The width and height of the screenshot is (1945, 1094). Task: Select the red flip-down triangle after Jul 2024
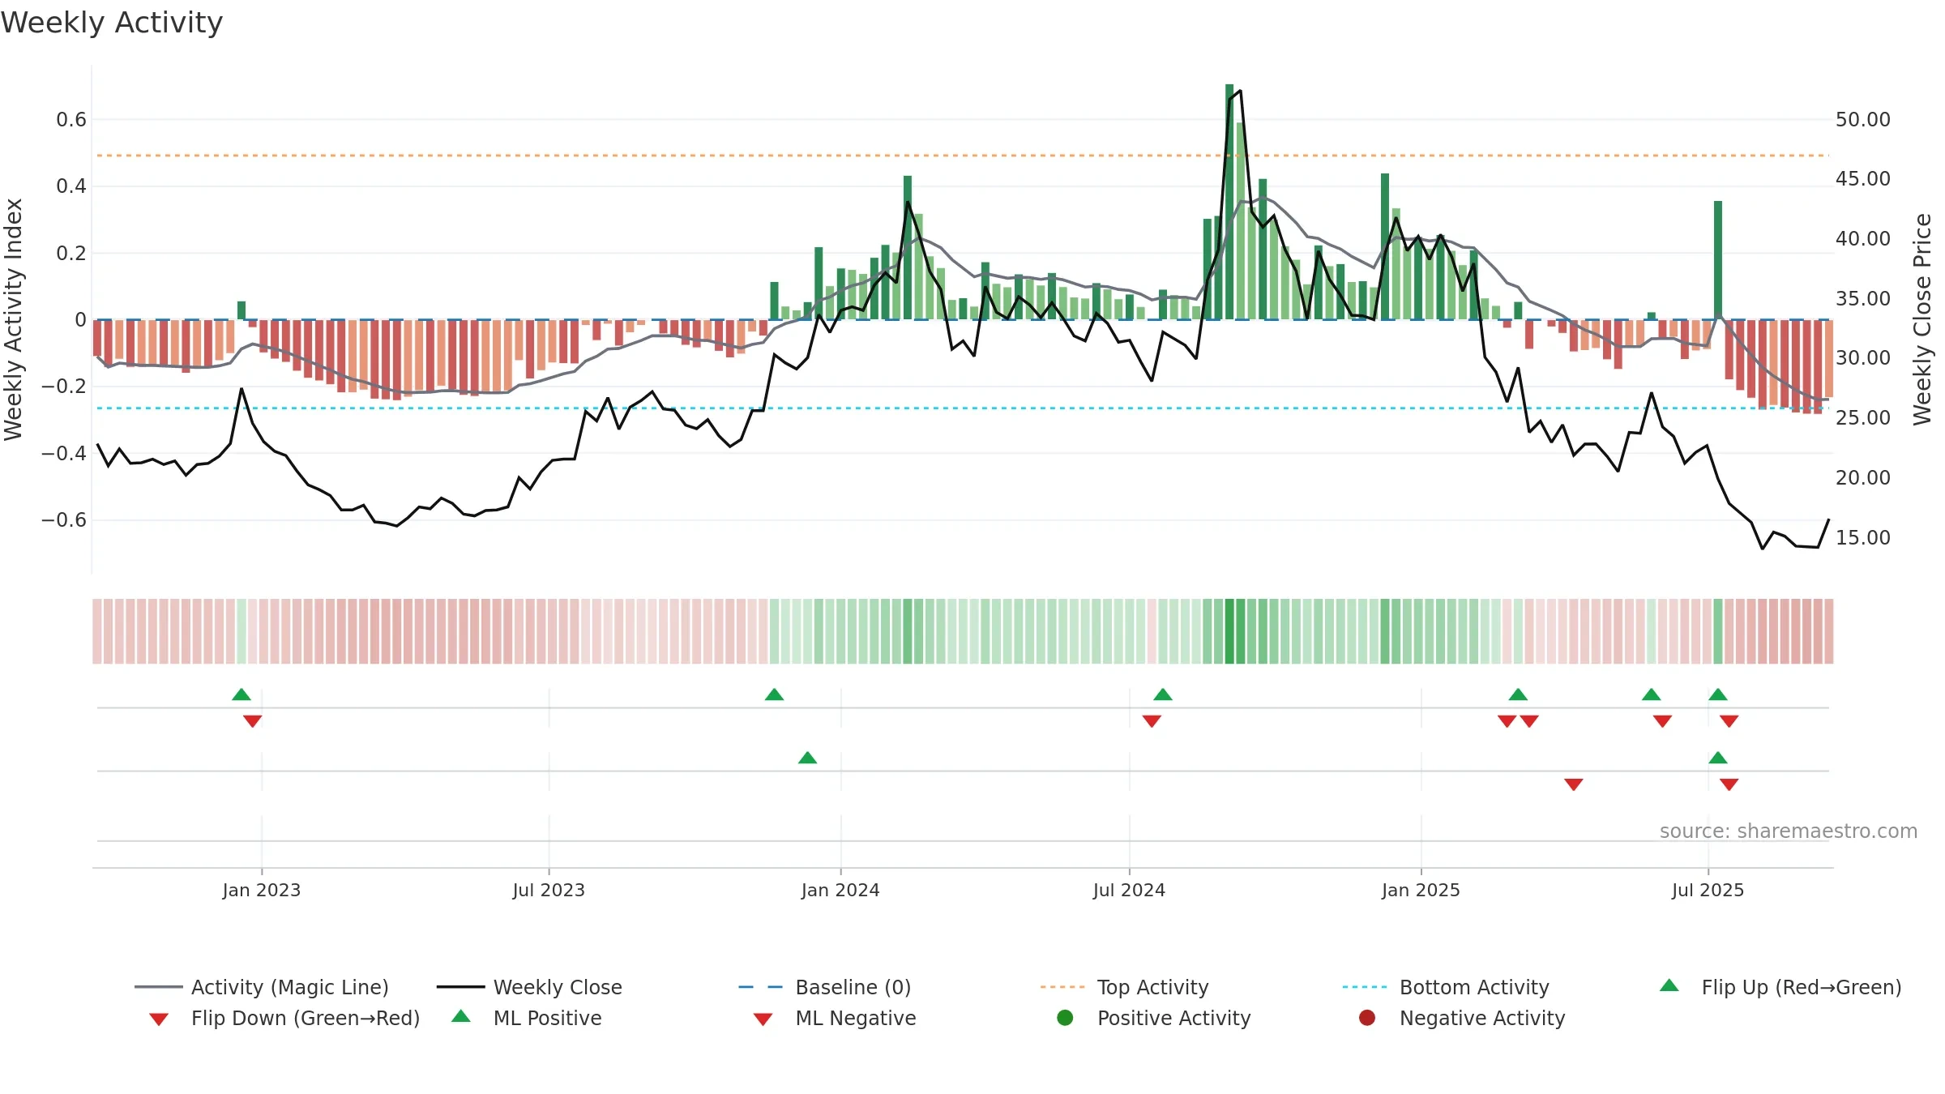click(1152, 721)
